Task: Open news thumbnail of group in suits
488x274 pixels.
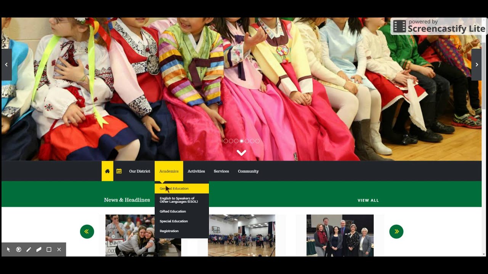Action: click(x=340, y=236)
